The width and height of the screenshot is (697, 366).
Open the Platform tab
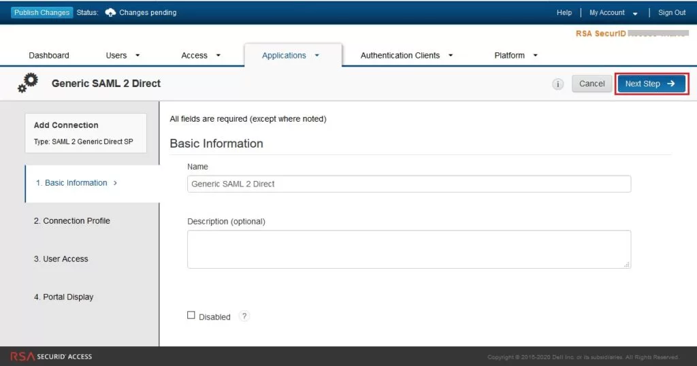pyautogui.click(x=509, y=56)
